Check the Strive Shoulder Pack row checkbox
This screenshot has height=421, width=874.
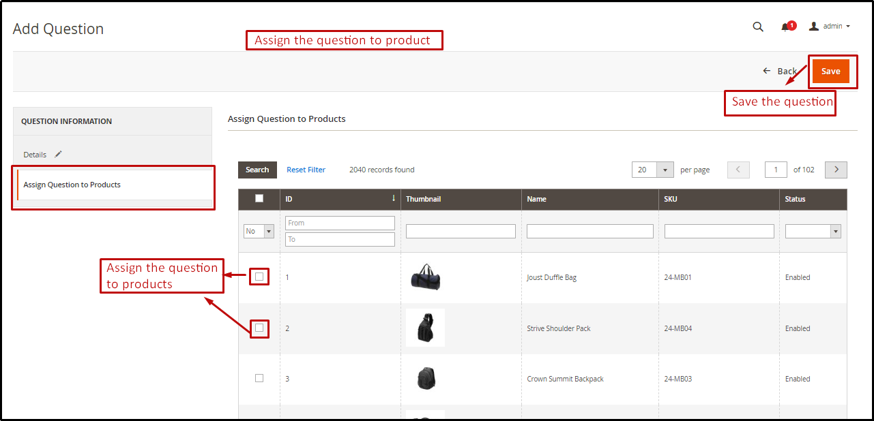point(259,328)
